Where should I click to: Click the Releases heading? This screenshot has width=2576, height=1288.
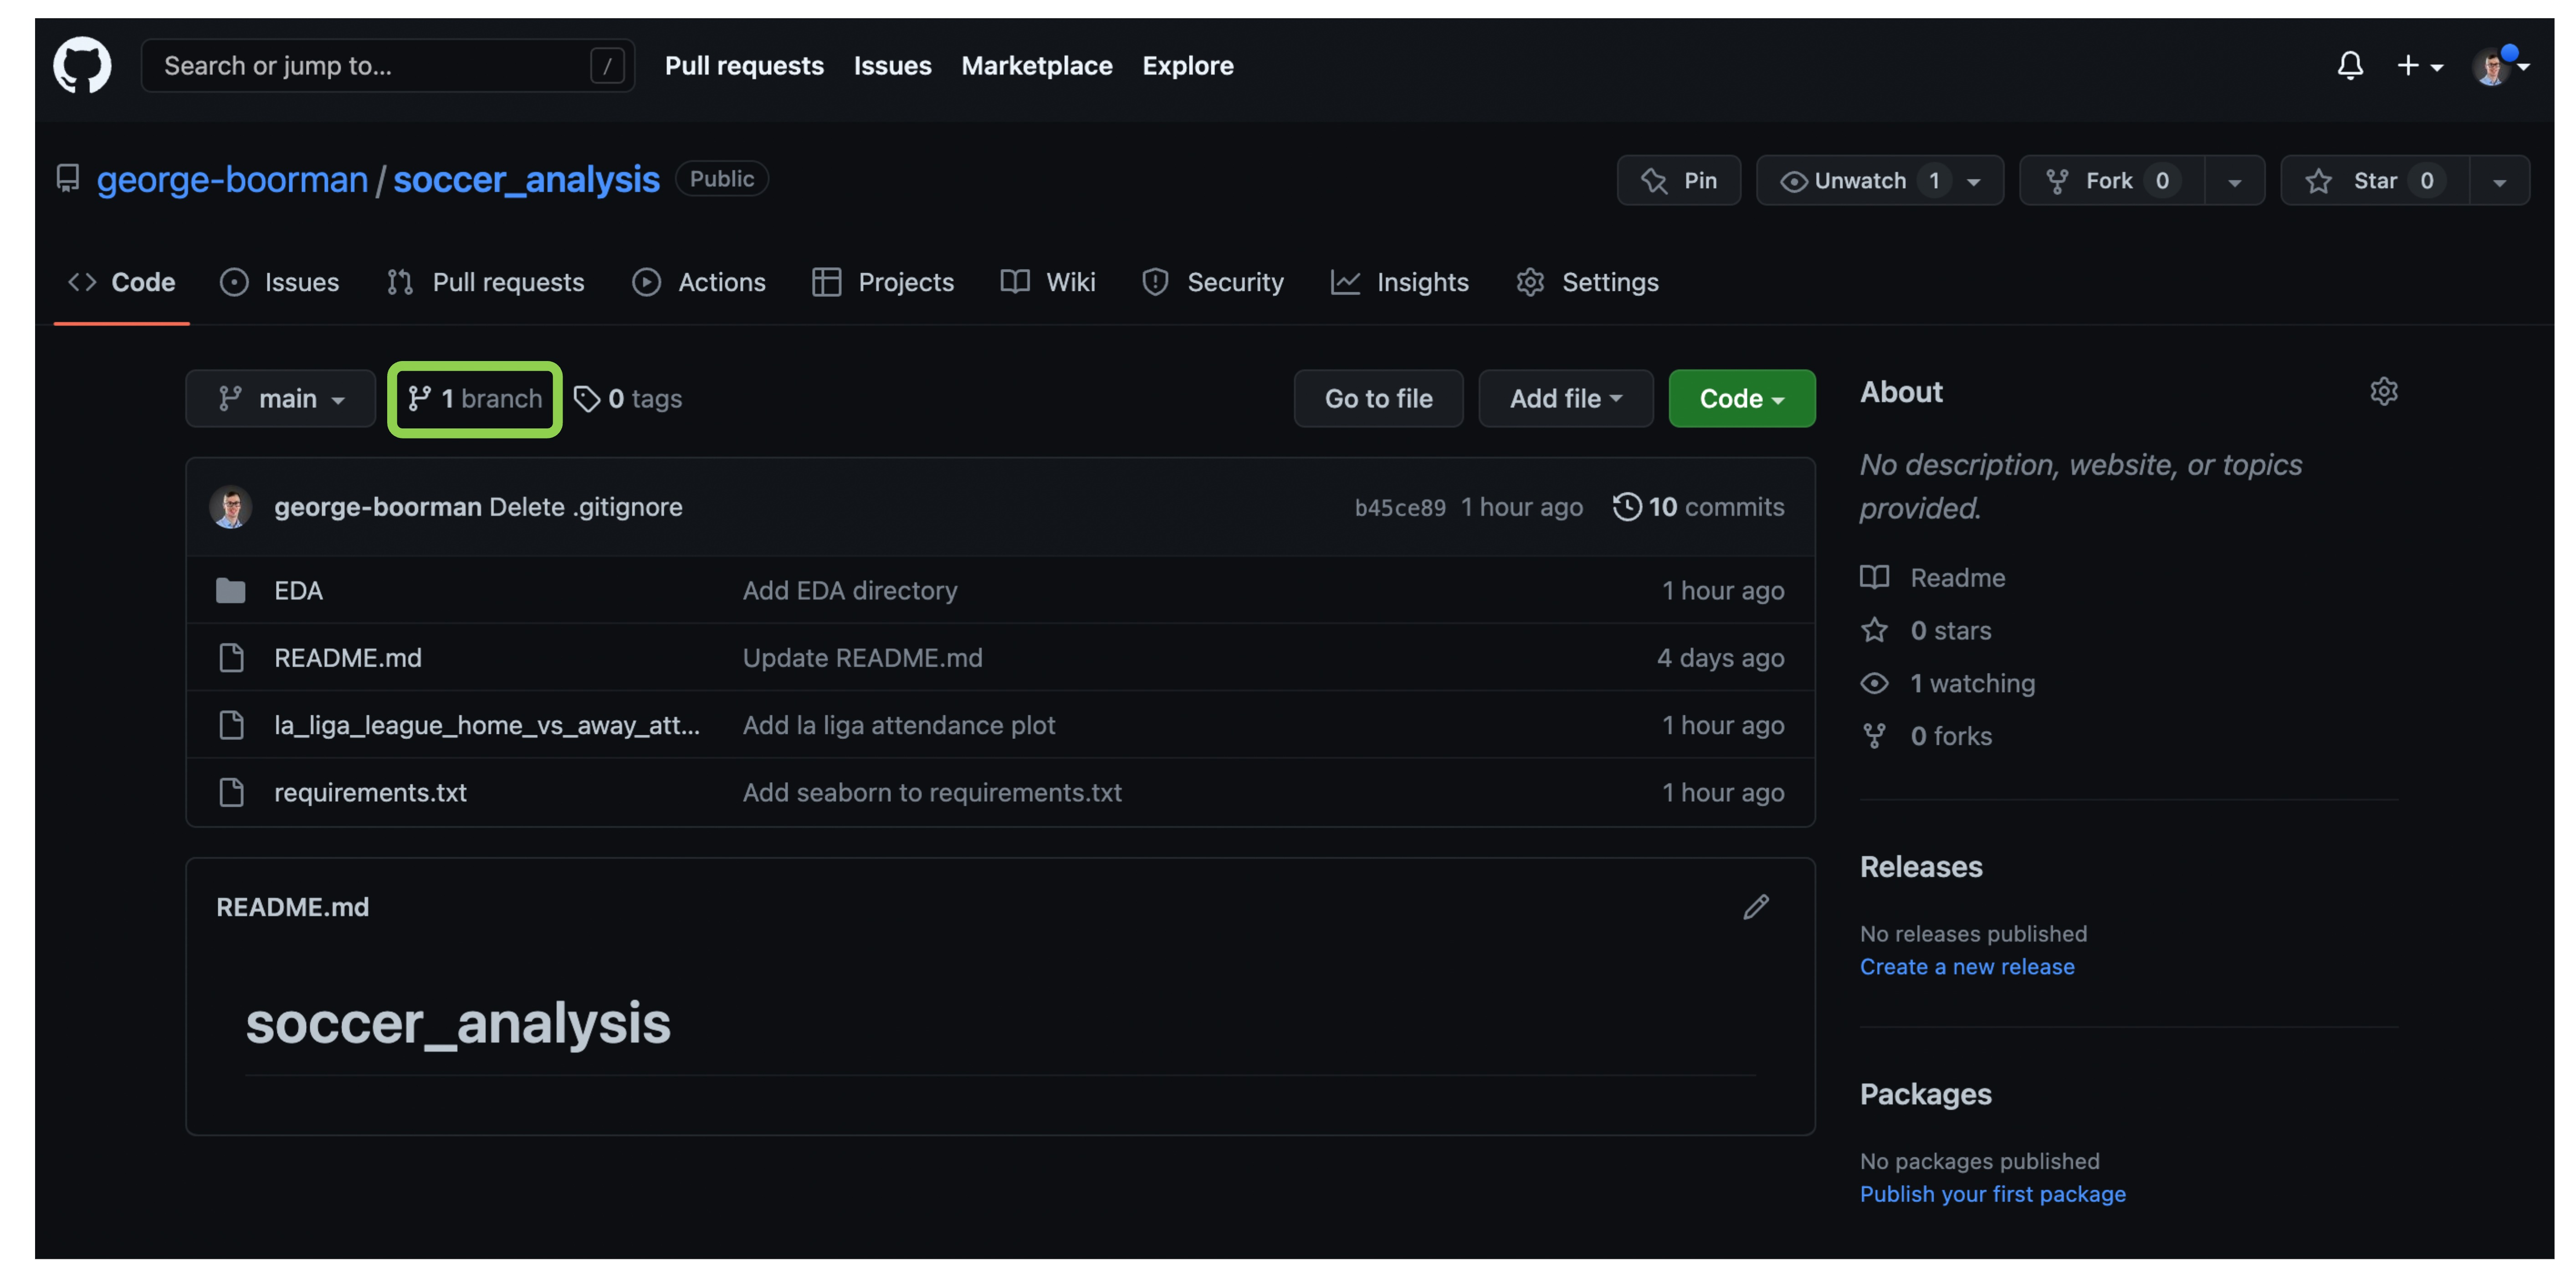[x=1921, y=866]
